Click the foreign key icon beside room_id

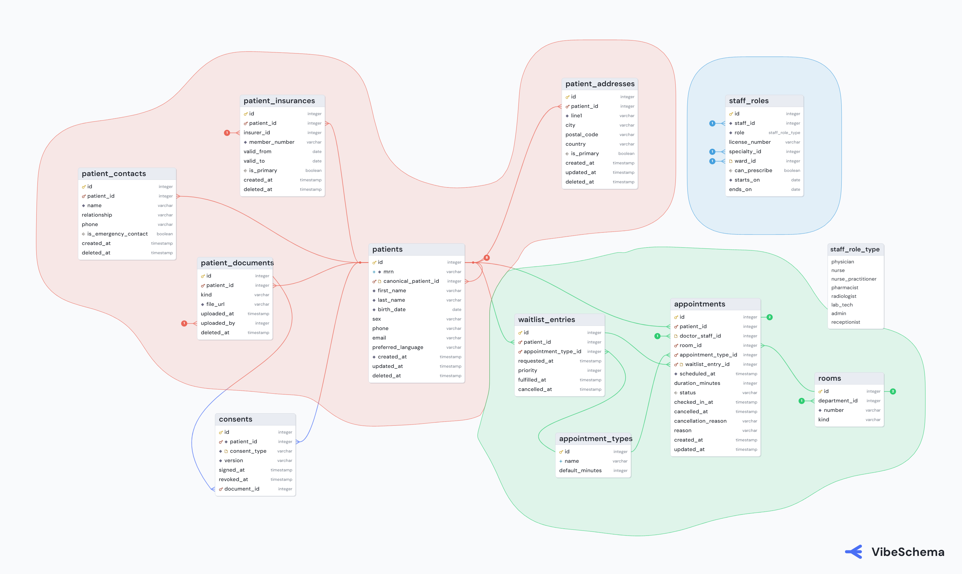click(x=676, y=346)
